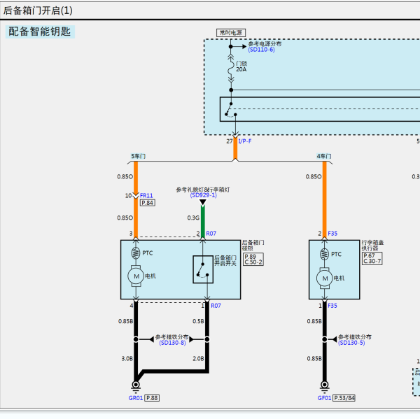Click the 常时电源 label box
The image size is (420, 419).
tap(231, 33)
